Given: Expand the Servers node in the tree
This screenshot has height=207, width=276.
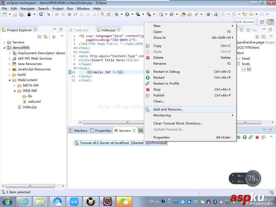Looking at the screenshot, I should pos(5,42).
